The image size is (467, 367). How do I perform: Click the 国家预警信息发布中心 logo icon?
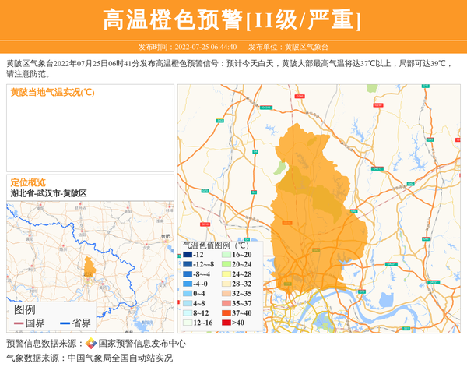pos(91,344)
